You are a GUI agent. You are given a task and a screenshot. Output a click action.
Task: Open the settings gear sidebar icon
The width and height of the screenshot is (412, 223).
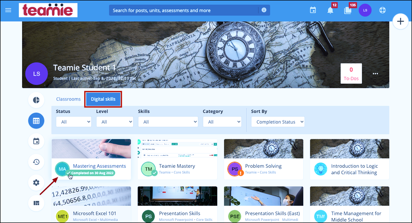pyautogui.click(x=36, y=182)
